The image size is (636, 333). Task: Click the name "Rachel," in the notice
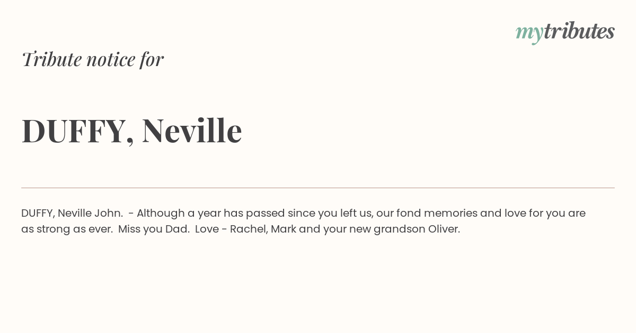(x=249, y=229)
